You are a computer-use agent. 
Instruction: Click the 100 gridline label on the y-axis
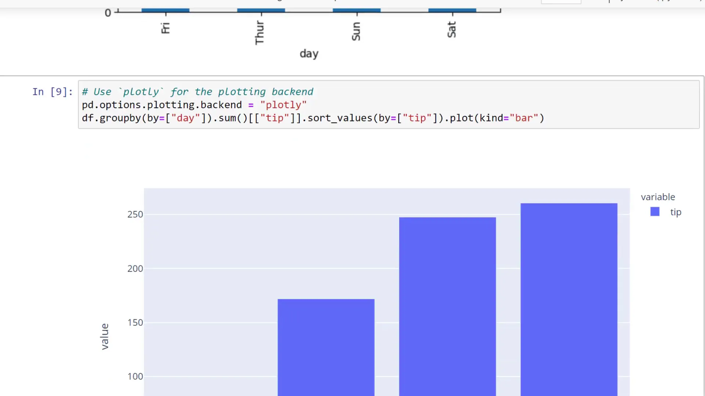point(135,376)
